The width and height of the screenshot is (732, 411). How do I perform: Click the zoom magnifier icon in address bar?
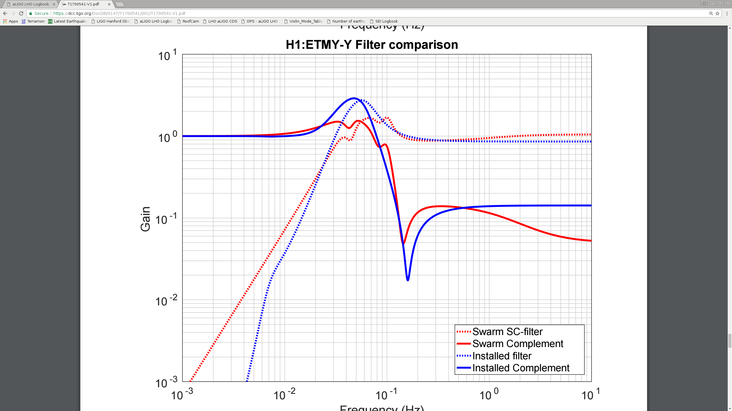click(x=711, y=13)
